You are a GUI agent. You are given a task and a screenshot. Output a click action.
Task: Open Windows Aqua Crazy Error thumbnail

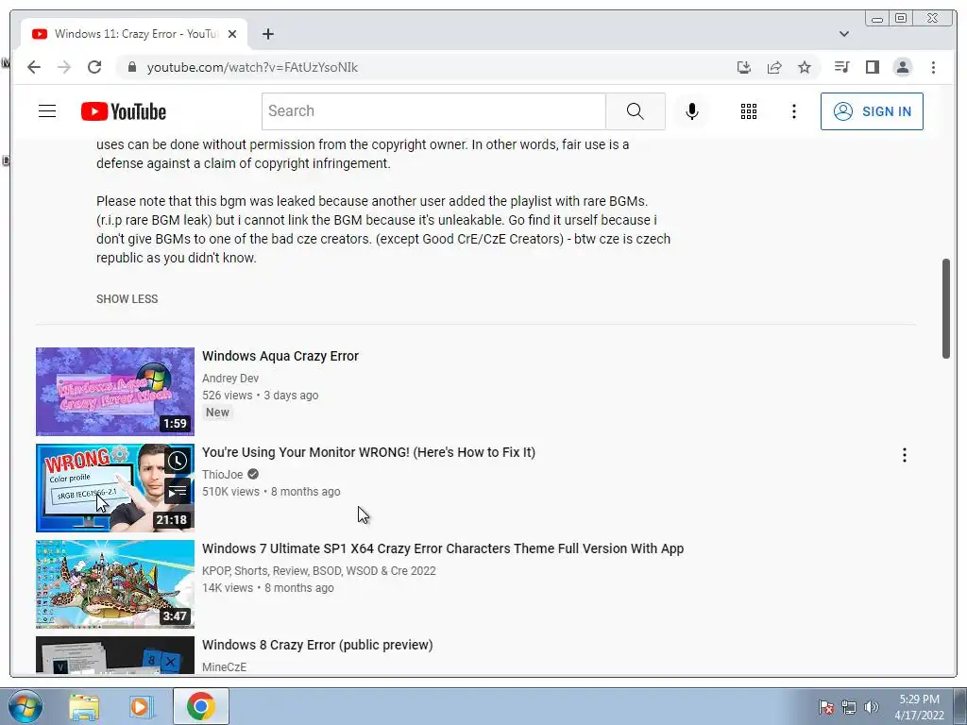pos(115,392)
